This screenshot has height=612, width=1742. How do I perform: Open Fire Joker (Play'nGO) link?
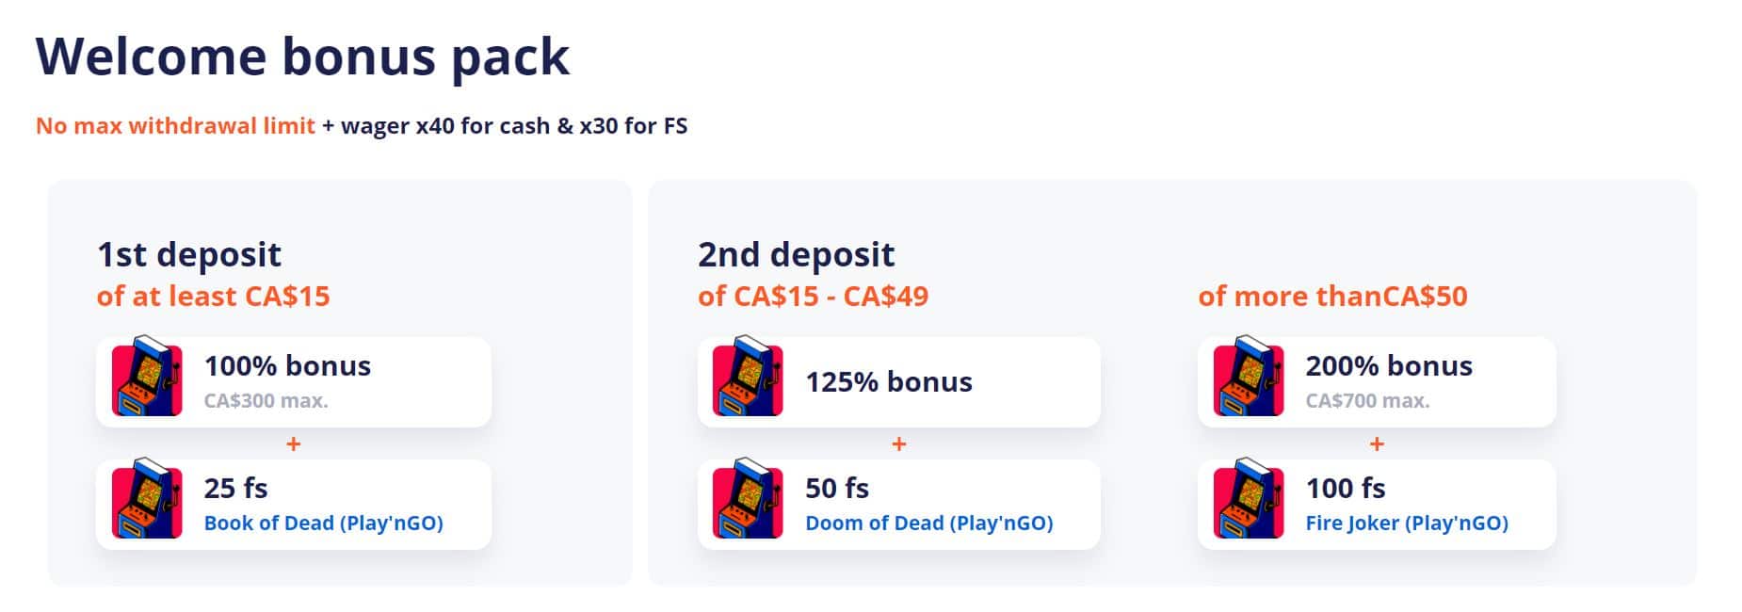pos(1406,523)
